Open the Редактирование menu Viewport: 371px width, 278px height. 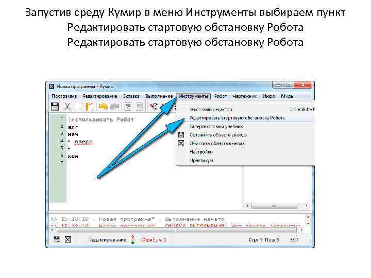pos(100,96)
